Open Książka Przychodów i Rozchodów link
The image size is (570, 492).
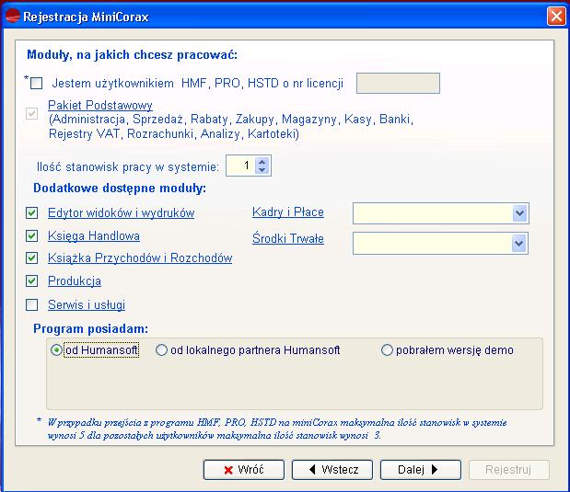pyautogui.click(x=140, y=258)
